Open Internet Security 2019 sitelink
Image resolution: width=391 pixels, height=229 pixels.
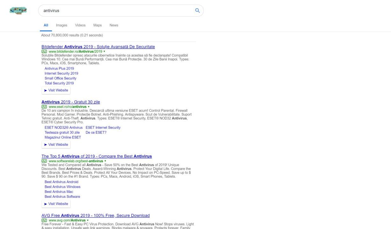click(61, 73)
